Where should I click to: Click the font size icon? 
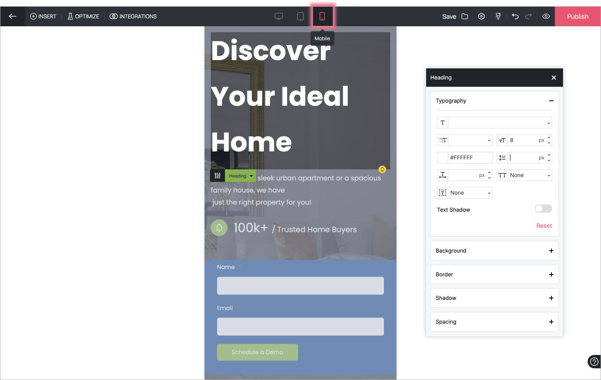click(502, 140)
